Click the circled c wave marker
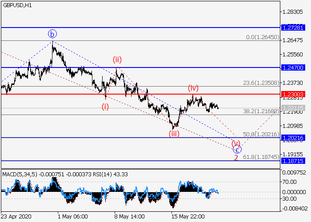The height and width of the screenshot is (222, 311). (x=237, y=150)
